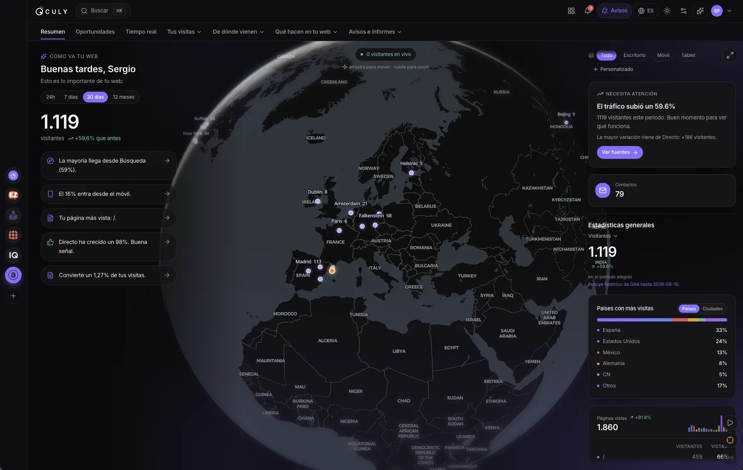Open the user account chevron menu

click(x=729, y=11)
